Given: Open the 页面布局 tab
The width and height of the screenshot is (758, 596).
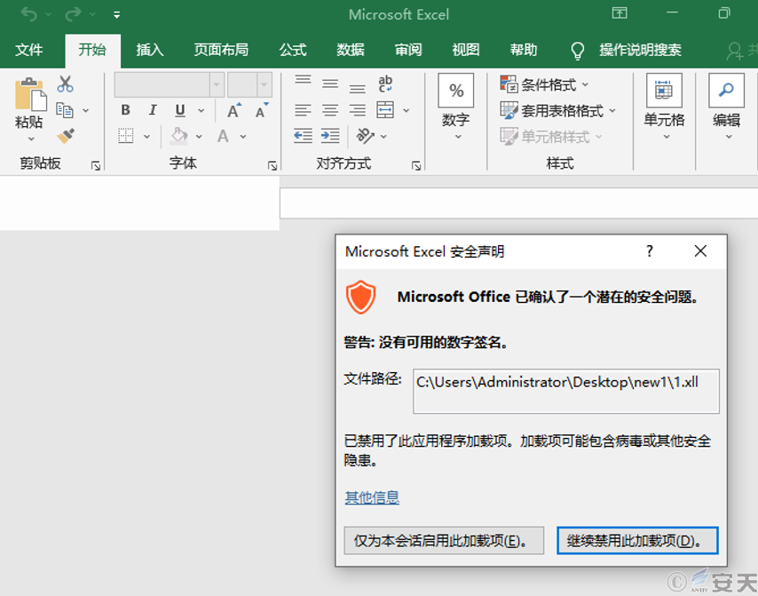Looking at the screenshot, I should pyautogui.click(x=221, y=50).
